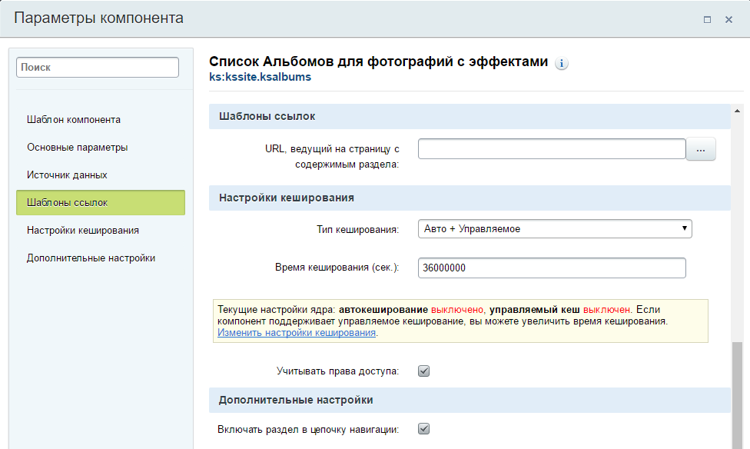The width and height of the screenshot is (750, 449).
Task: Click the vertical scrollbar thumb on the right
Action: (x=738, y=392)
